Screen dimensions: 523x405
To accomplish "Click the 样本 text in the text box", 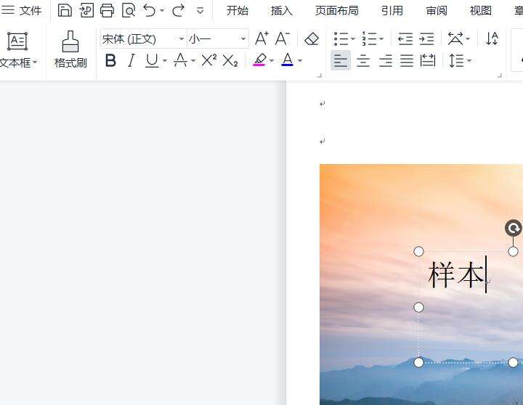I will tap(456, 275).
